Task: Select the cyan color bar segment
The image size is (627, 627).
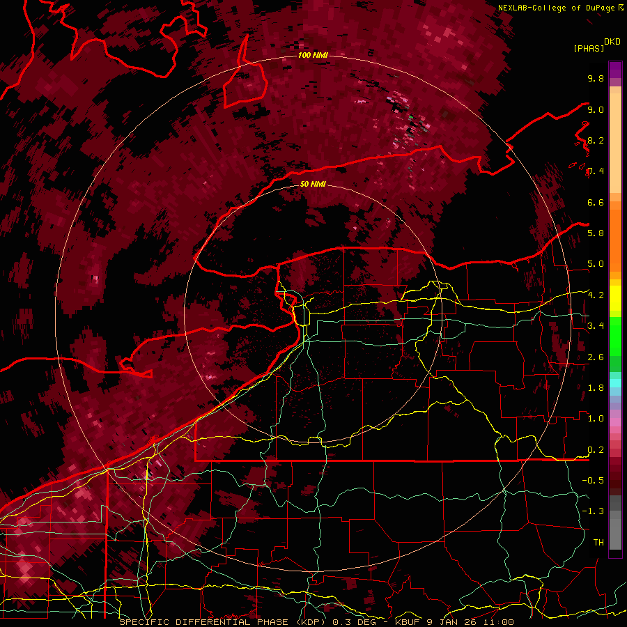Action: tap(615, 382)
